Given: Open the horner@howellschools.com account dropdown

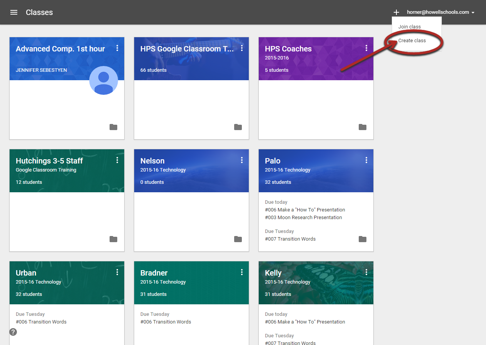Looking at the screenshot, I should coord(441,12).
